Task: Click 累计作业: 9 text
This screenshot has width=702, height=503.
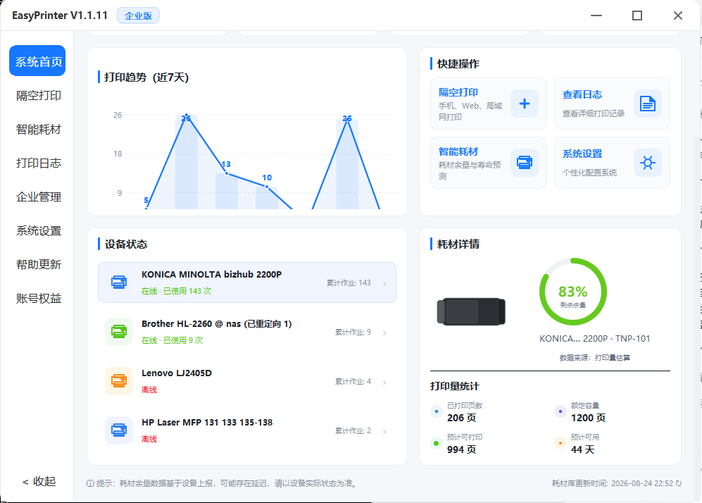Action: (353, 332)
